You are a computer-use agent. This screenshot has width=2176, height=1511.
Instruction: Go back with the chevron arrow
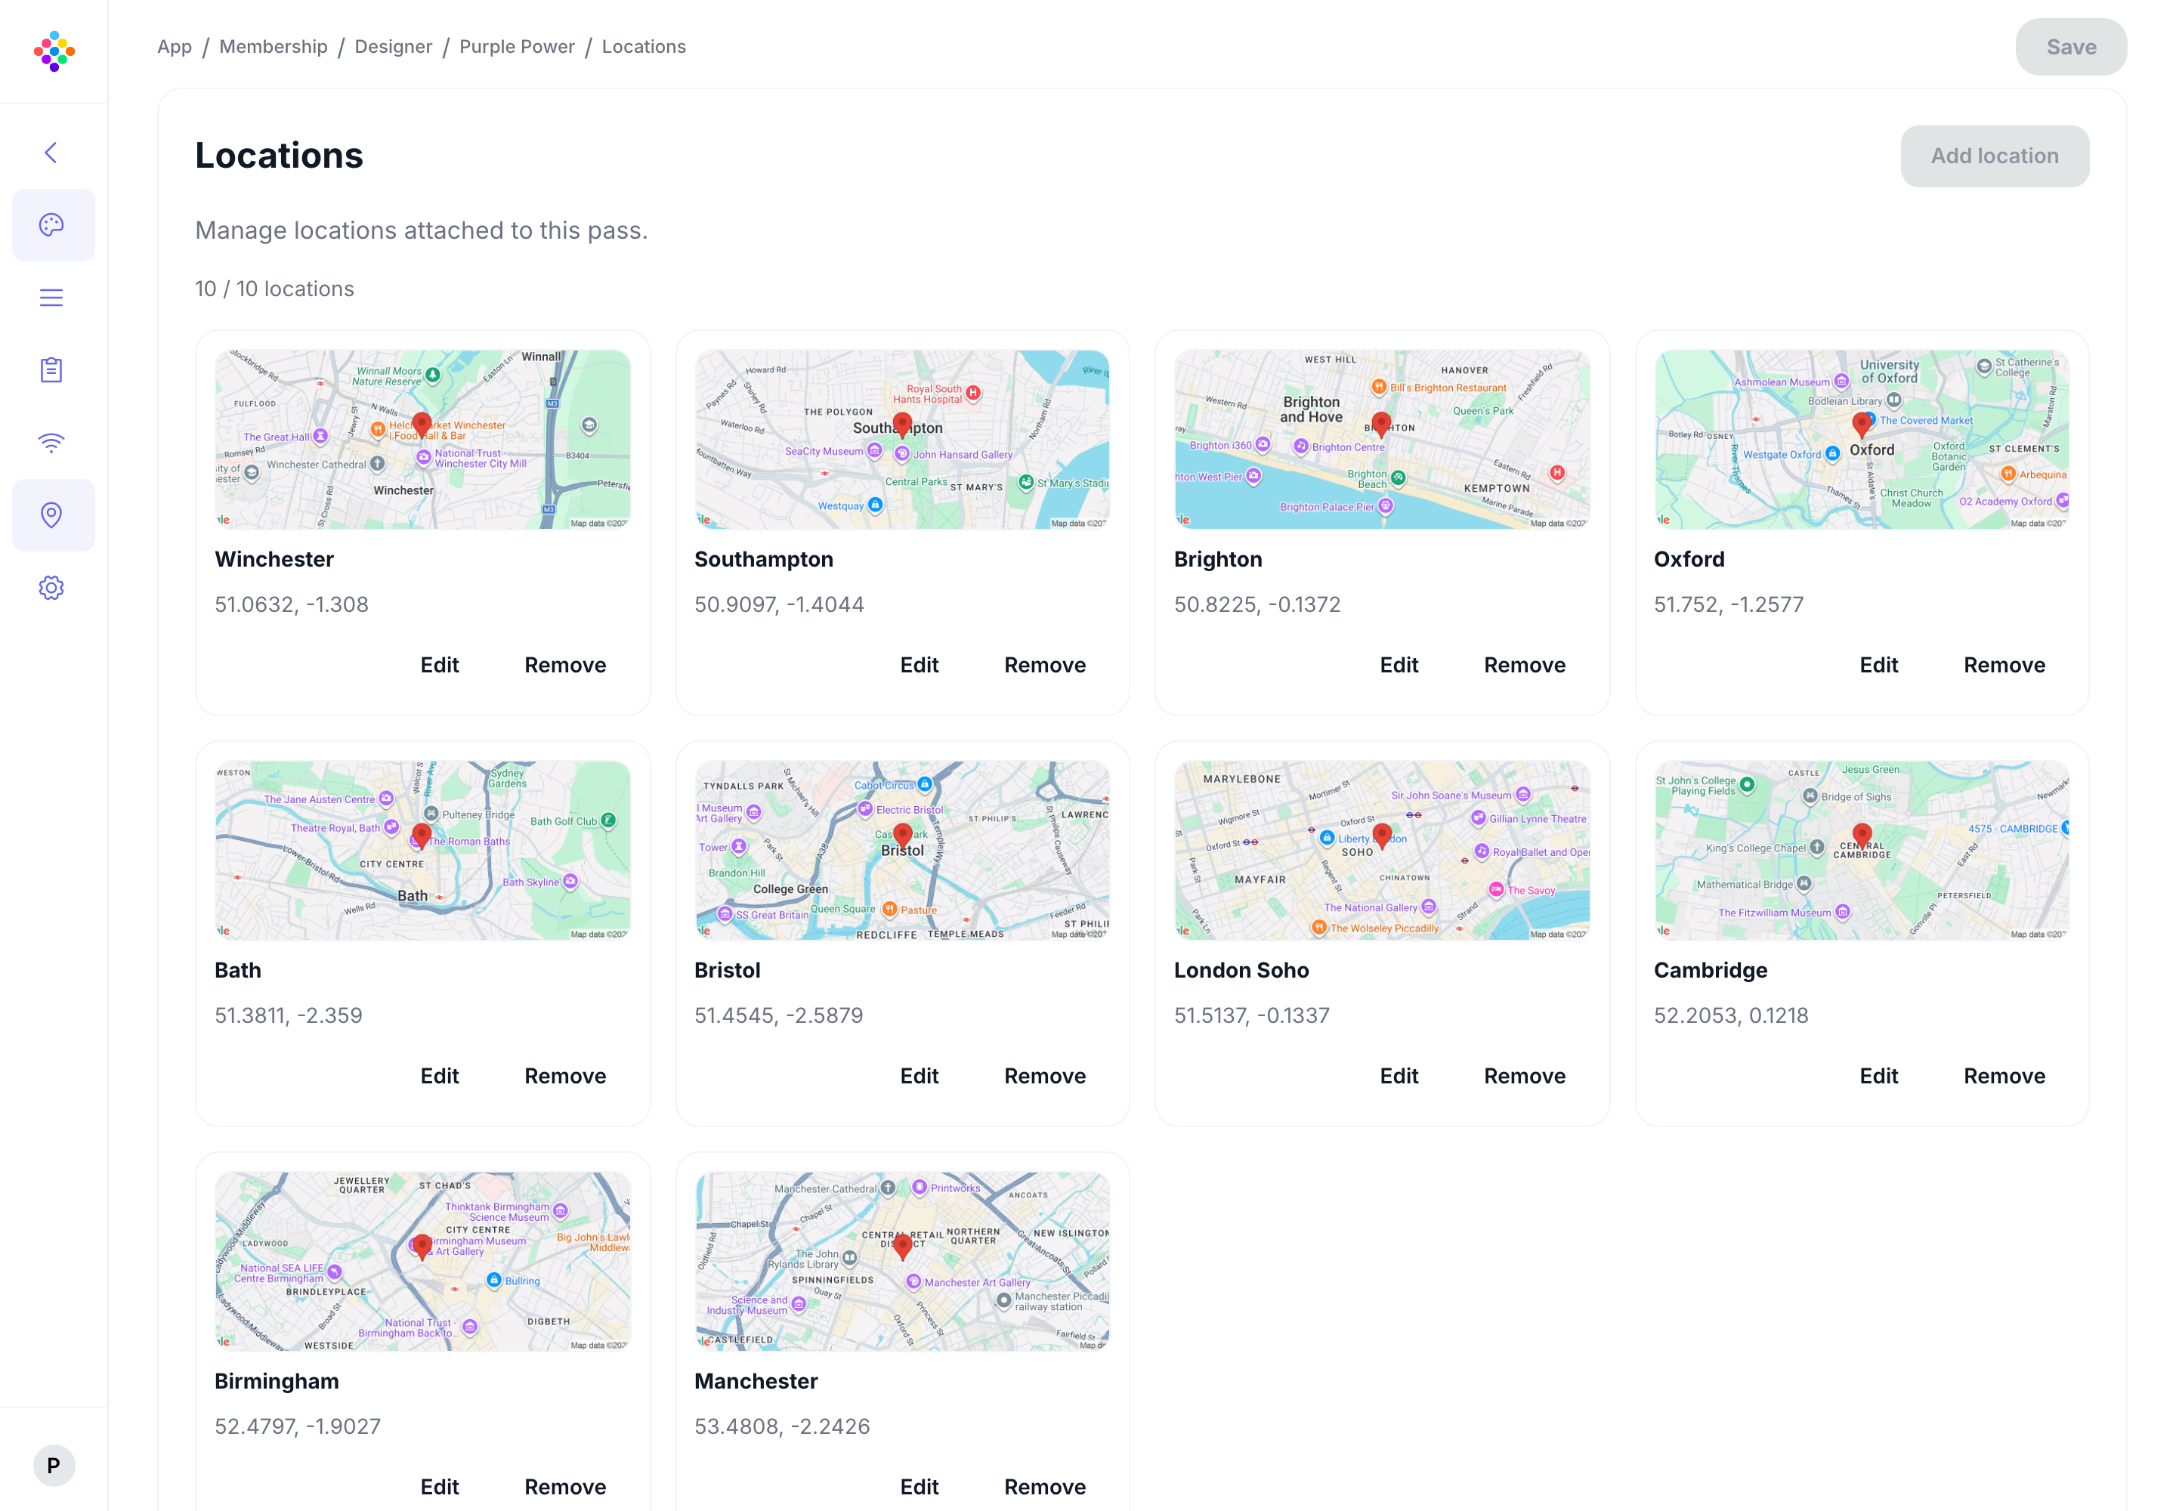51,153
